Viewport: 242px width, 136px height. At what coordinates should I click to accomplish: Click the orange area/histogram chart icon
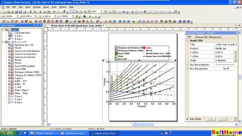click(30, 22)
